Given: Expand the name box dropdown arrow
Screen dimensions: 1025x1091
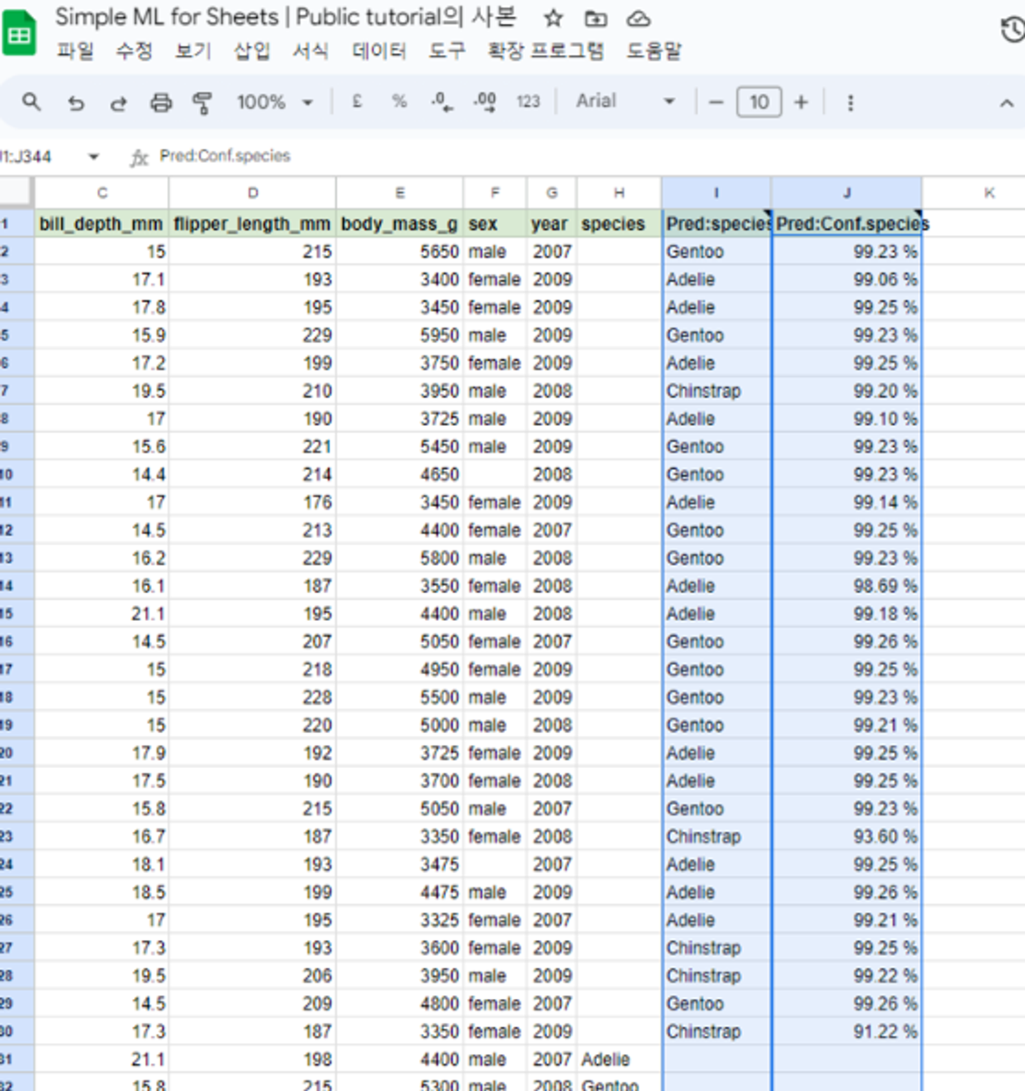Looking at the screenshot, I should [x=94, y=157].
